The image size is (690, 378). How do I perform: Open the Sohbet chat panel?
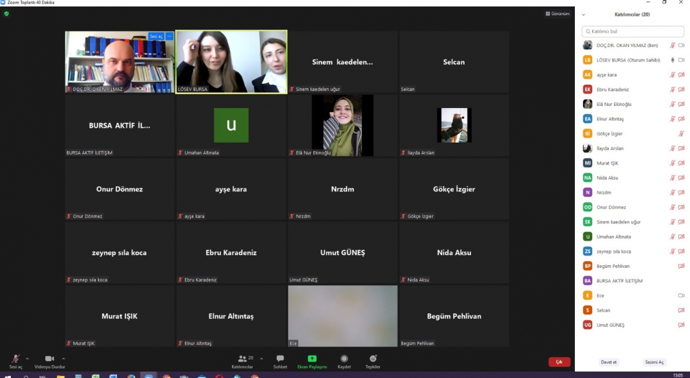pos(280,360)
